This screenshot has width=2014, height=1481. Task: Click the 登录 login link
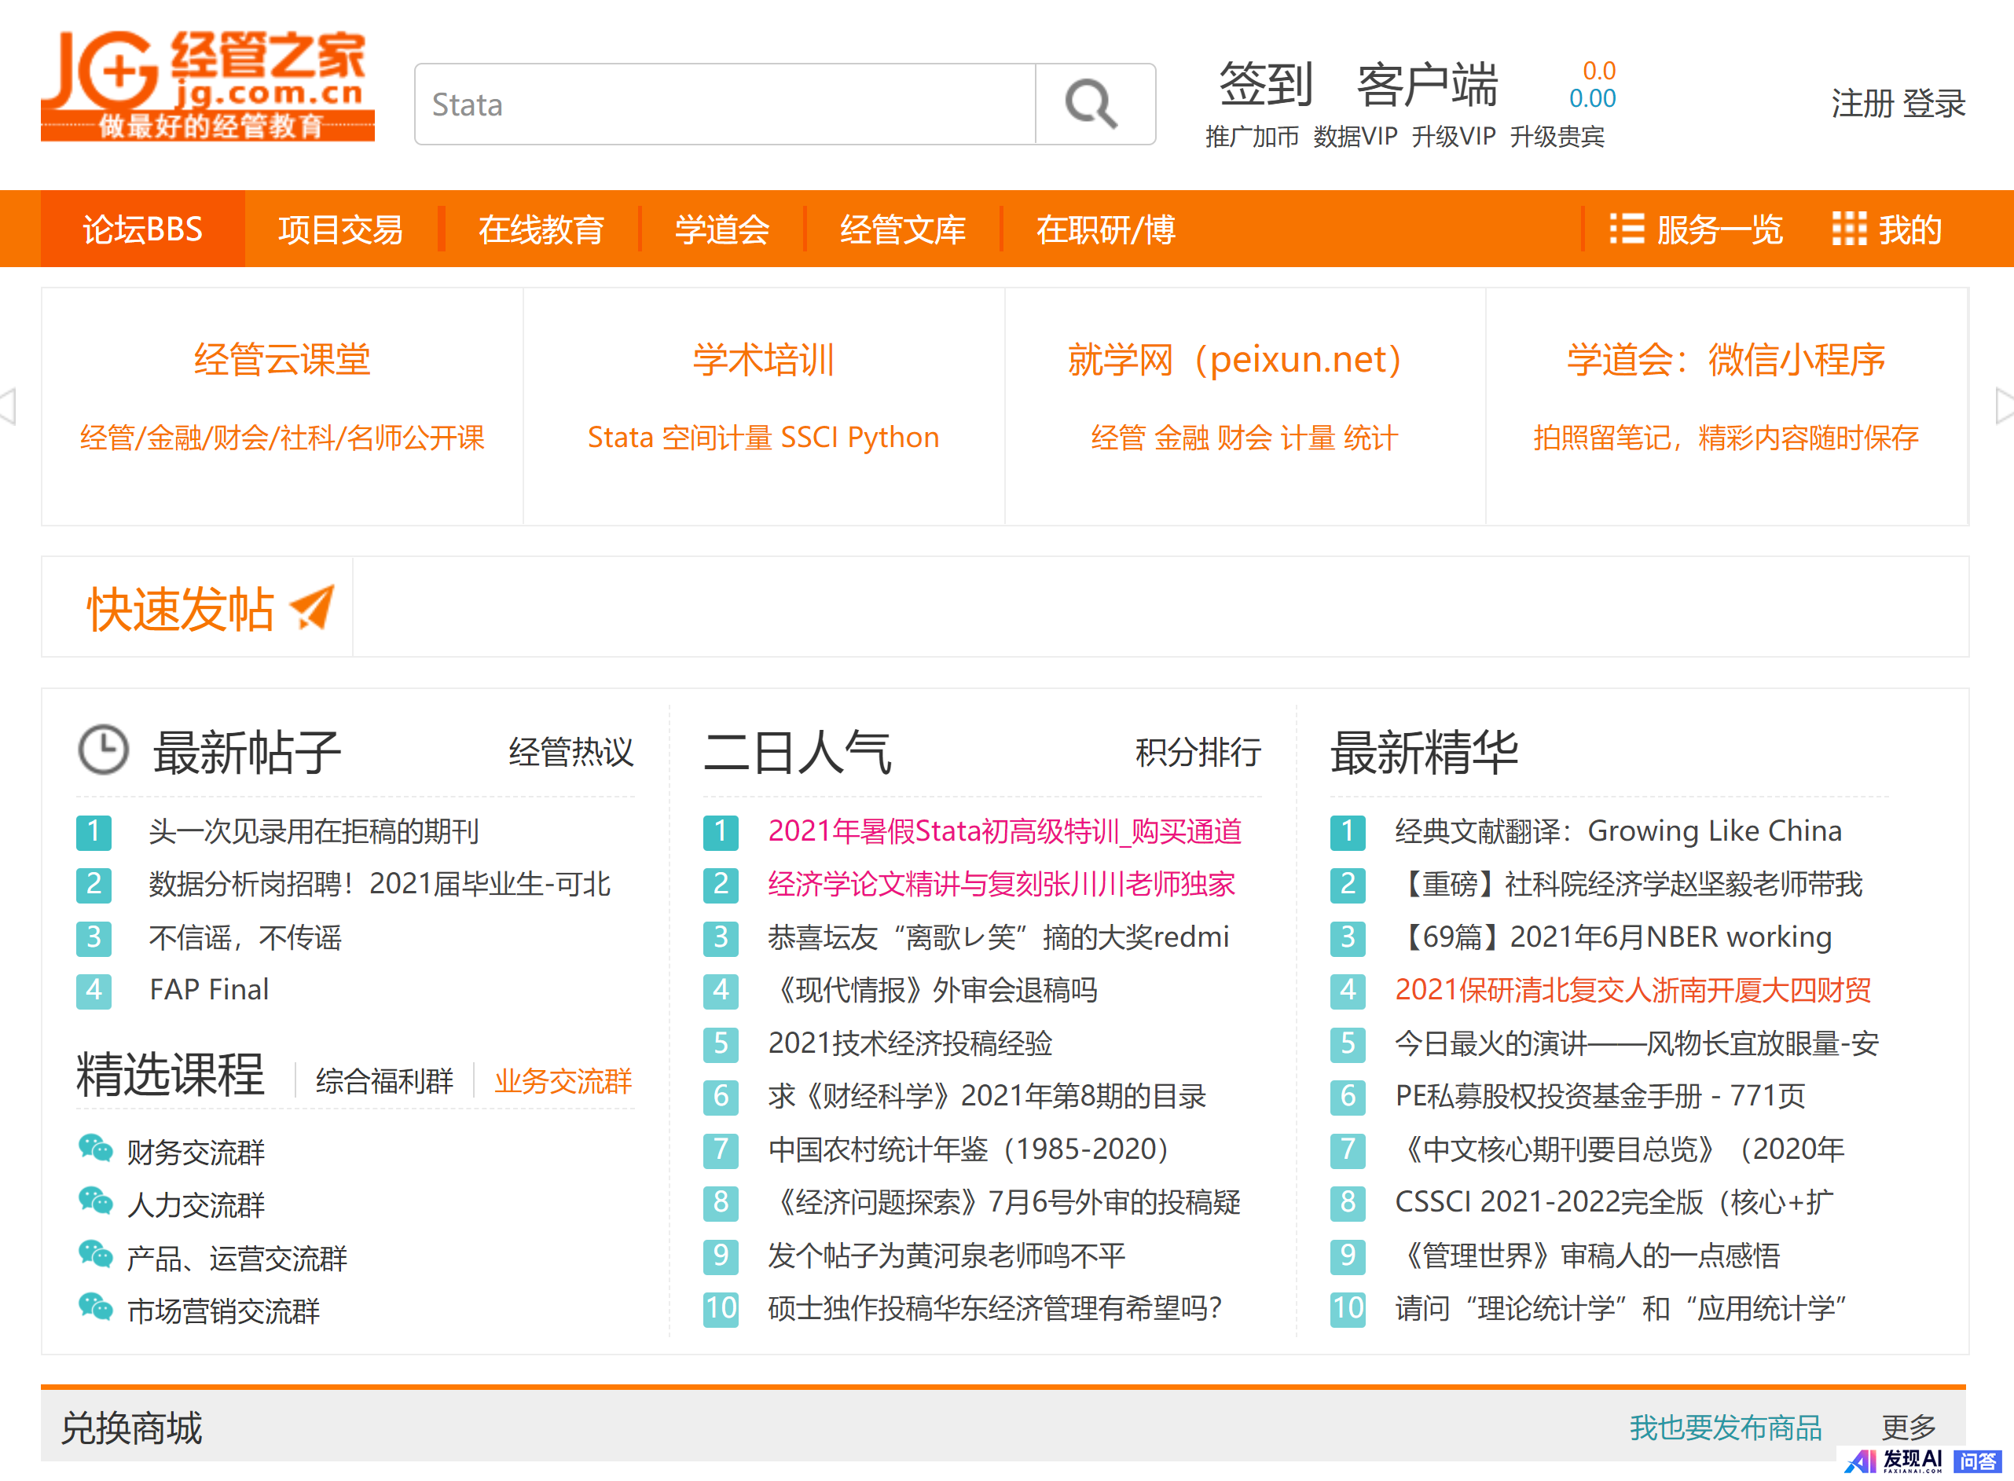point(1934,104)
